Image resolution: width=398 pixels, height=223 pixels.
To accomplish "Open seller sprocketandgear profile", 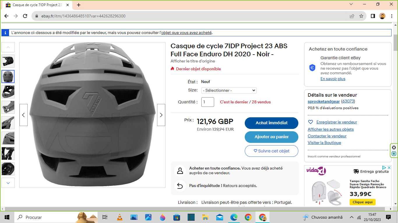I will [x=324, y=101].
